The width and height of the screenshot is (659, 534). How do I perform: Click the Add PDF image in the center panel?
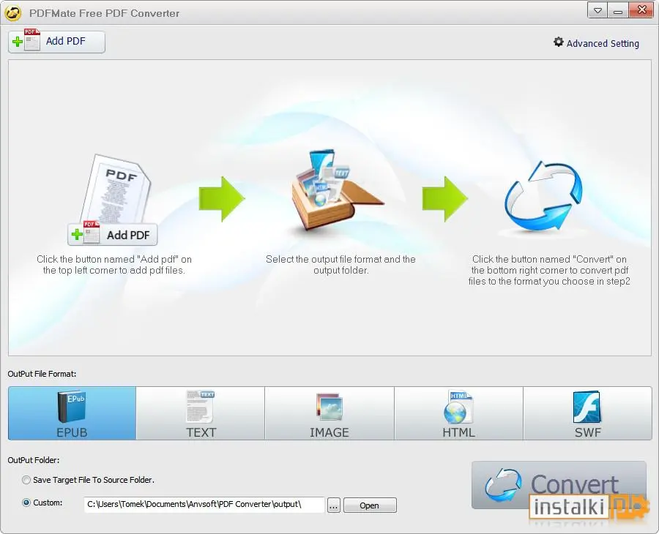[112, 234]
